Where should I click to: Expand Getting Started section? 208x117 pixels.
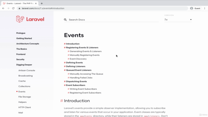(24, 38)
